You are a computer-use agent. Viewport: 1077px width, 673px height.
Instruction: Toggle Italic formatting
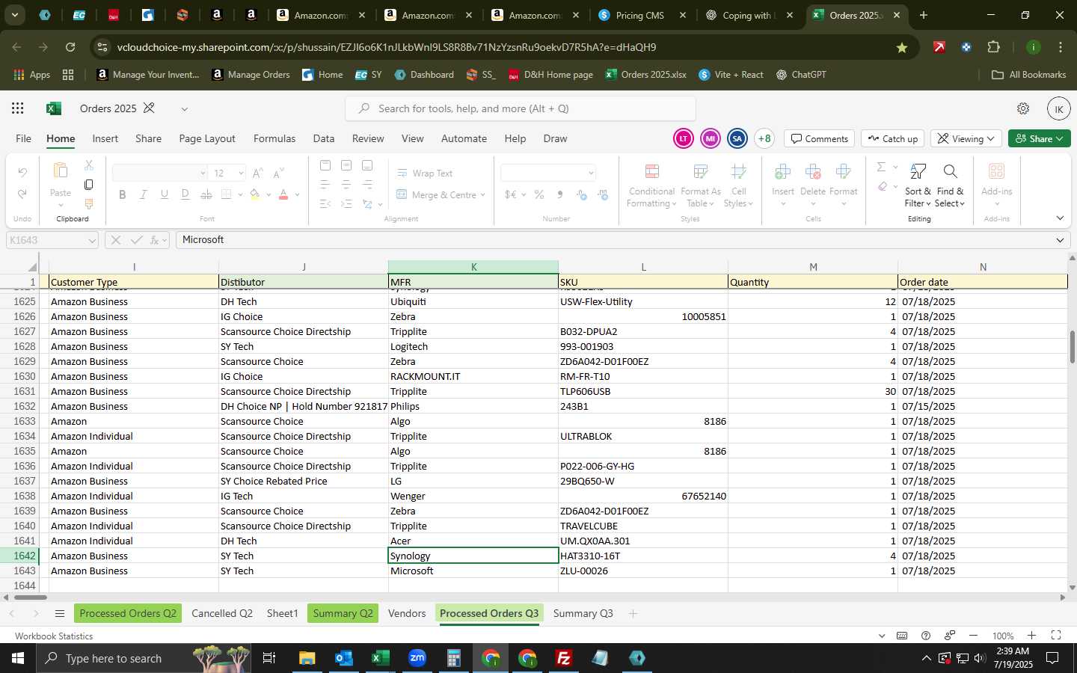pyautogui.click(x=143, y=194)
